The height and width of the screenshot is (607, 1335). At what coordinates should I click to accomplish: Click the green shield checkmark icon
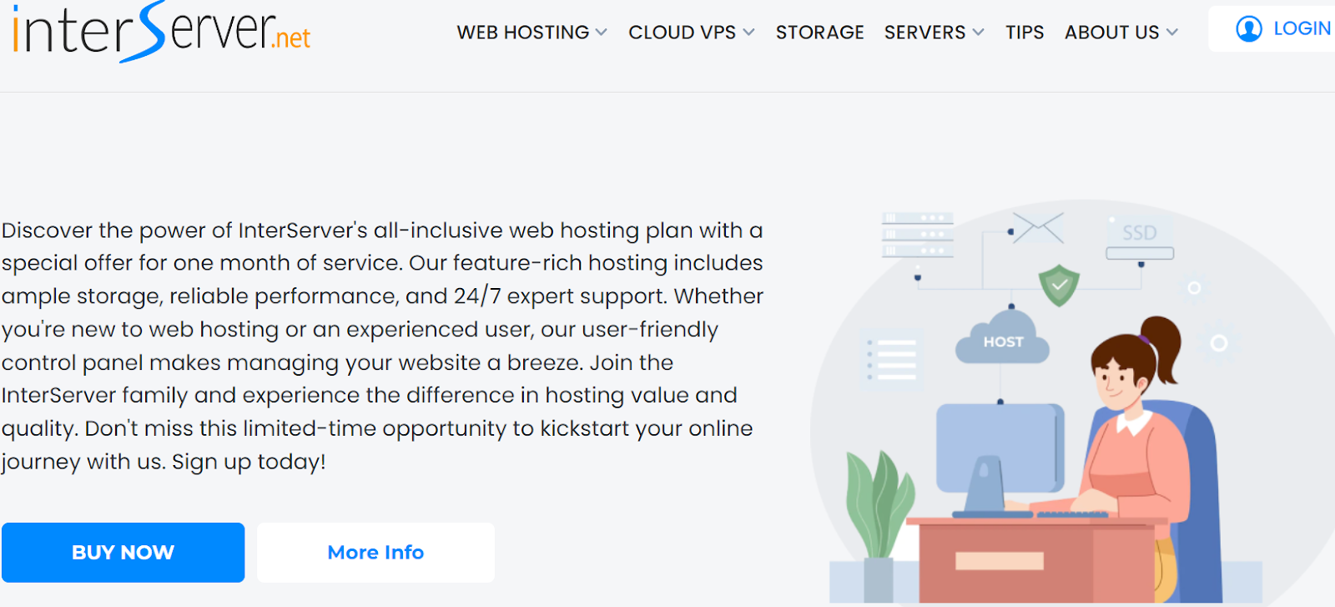[x=1059, y=285]
